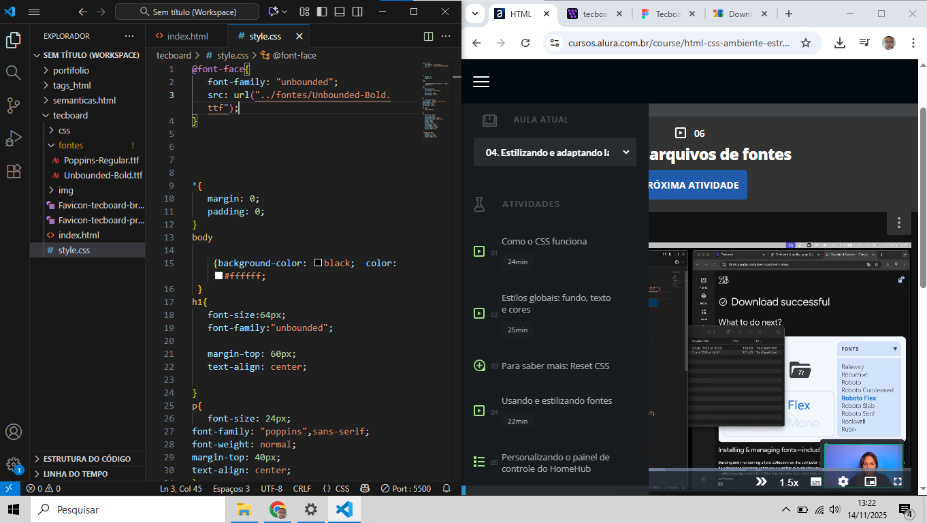Open Chrome media controls icon
The image size is (927, 523).
pos(864,43)
